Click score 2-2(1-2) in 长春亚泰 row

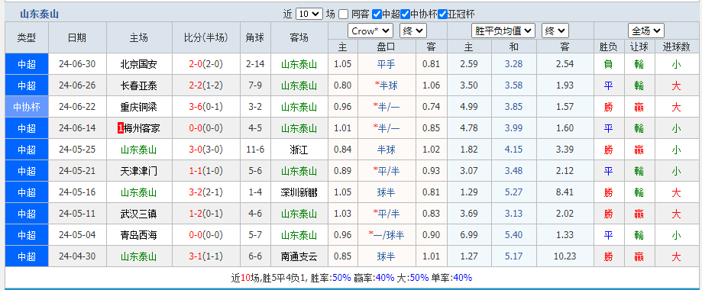[206, 85]
